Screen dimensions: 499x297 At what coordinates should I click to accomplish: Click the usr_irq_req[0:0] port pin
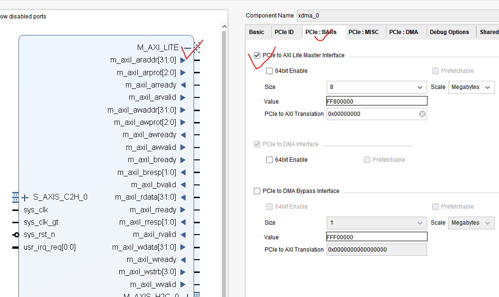(14, 246)
